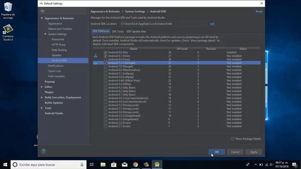
Task: Select Menus and Toolbars in tree
Action: pos(60,29)
